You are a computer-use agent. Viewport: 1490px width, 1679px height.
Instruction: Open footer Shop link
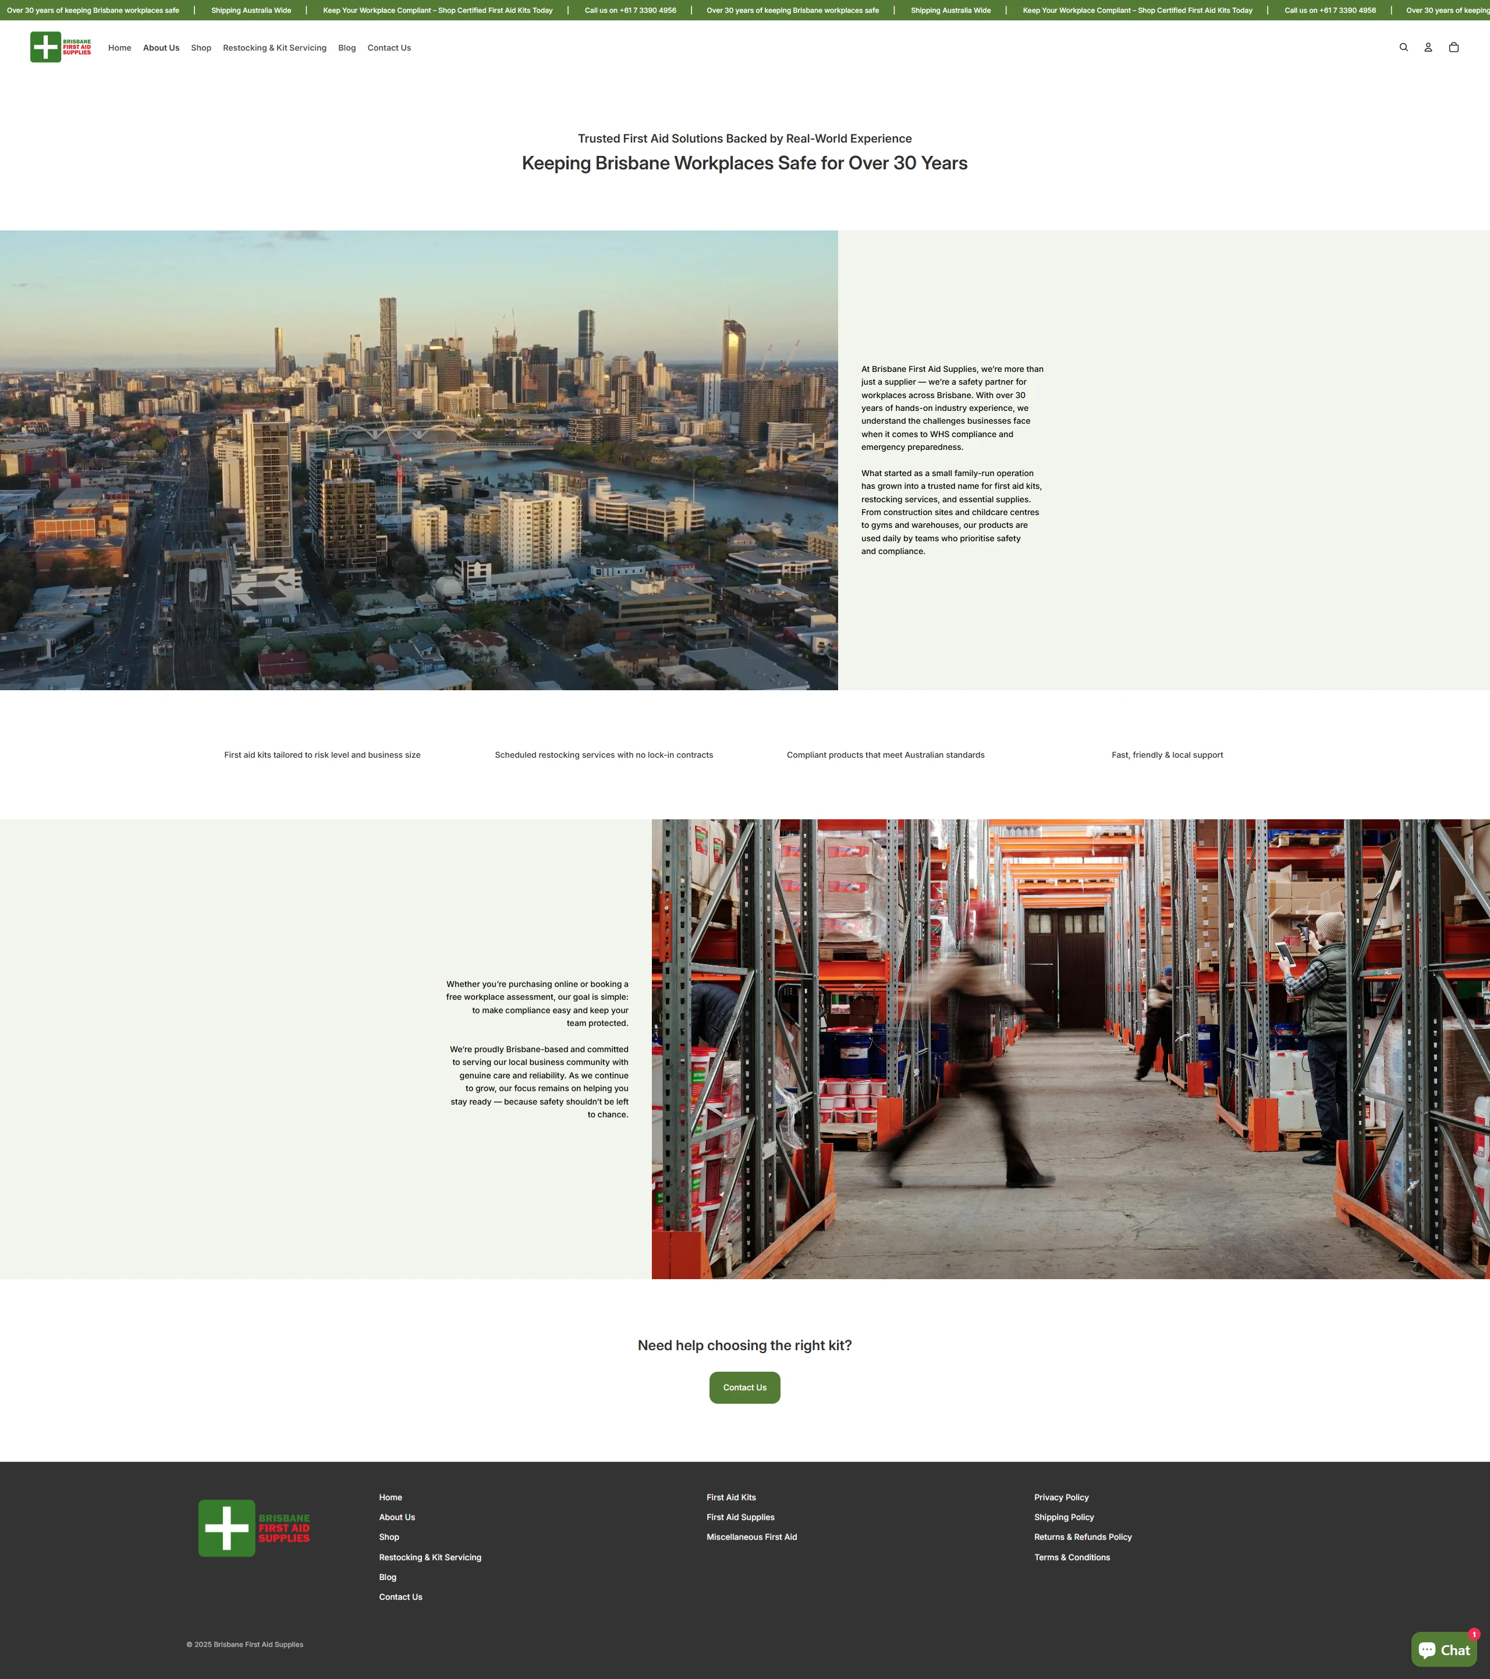(389, 1537)
